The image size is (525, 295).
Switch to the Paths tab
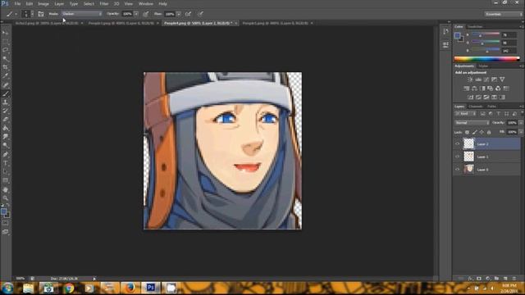tap(491, 107)
